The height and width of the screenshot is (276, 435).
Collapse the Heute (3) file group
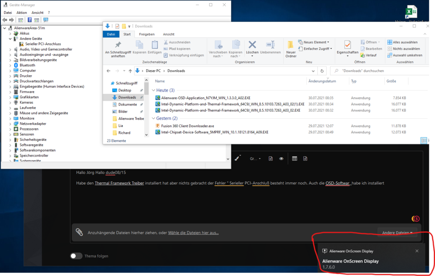153,90
